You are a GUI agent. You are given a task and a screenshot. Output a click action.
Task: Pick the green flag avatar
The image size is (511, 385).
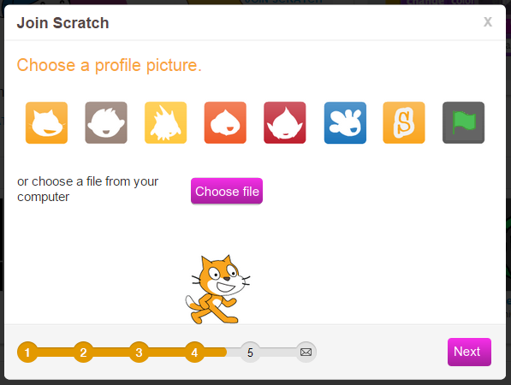[463, 122]
